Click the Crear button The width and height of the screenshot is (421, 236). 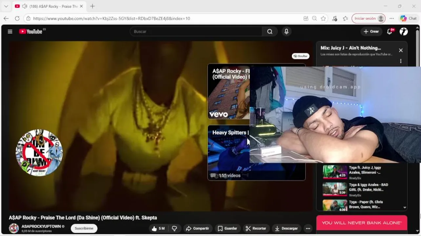click(371, 31)
